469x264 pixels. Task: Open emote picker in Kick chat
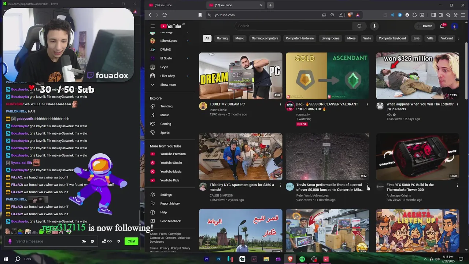tap(92, 241)
